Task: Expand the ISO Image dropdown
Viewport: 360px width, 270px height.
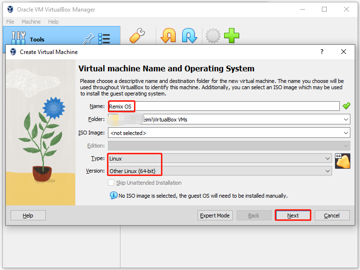Action: tap(346, 133)
